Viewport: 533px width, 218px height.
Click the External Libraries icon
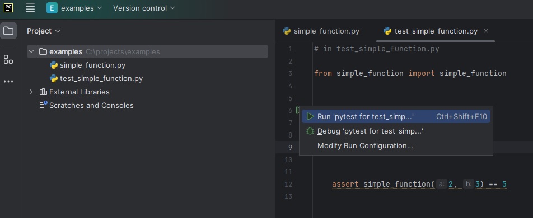click(43, 92)
